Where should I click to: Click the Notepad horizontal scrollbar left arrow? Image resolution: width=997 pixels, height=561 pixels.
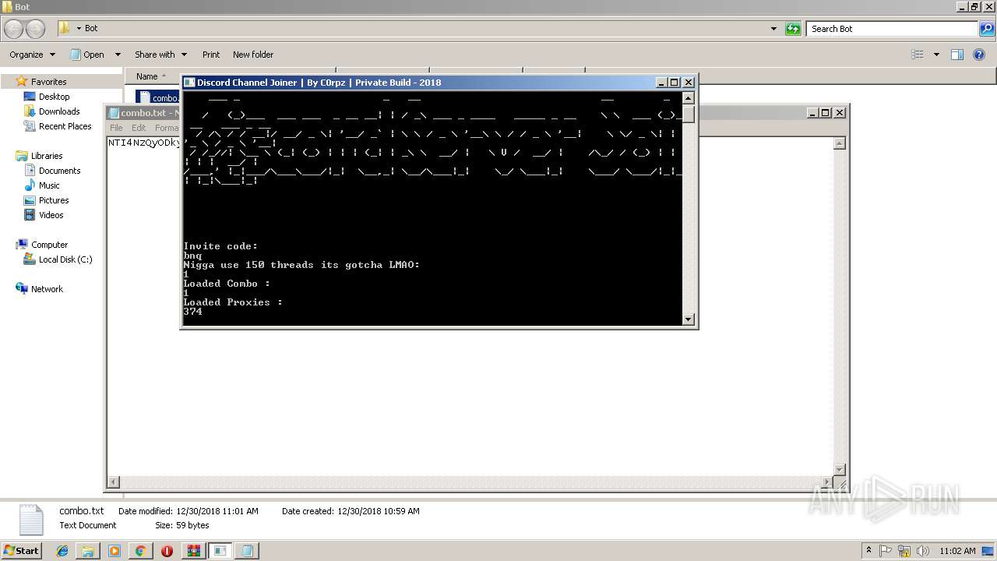click(114, 482)
